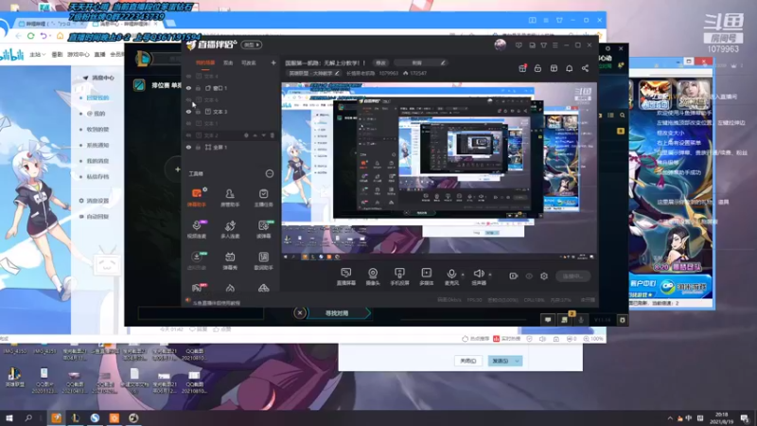Show the hidden 文本 6 source

[188, 100]
